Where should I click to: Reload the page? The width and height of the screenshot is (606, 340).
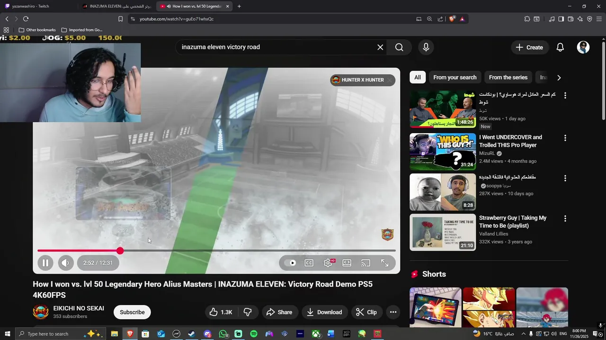click(x=26, y=19)
